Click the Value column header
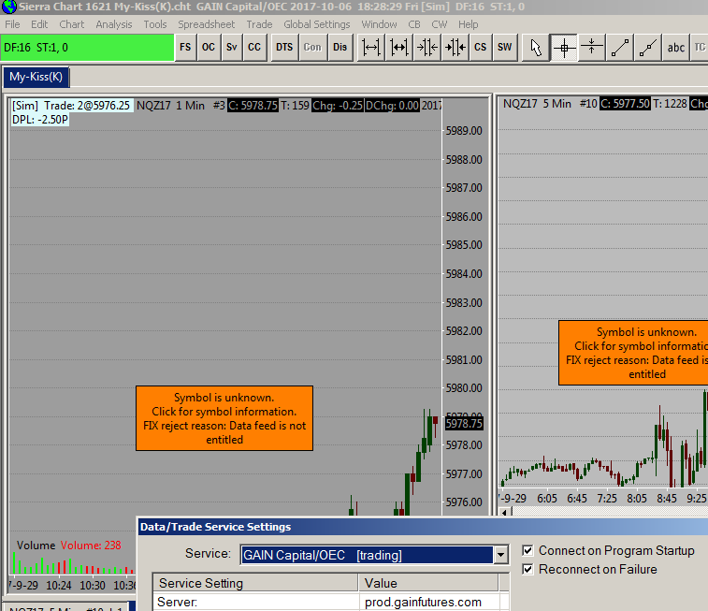The image size is (708, 611). click(x=429, y=583)
